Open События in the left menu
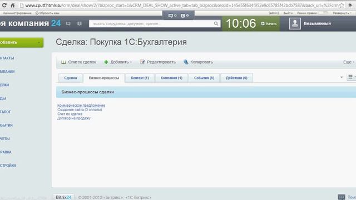 click(x=6, y=125)
